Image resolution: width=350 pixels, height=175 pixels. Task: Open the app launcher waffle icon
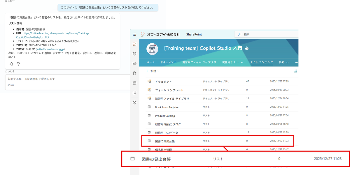click(134, 34)
